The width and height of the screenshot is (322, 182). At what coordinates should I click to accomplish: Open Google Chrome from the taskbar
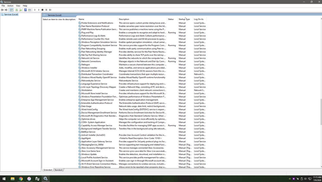click(x=21, y=179)
